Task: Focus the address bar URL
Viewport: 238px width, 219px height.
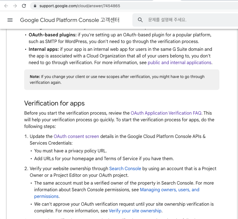Action: click(x=80, y=6)
